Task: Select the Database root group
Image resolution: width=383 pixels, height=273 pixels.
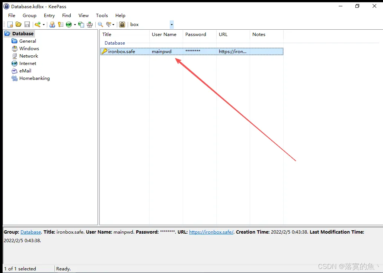Action: click(x=23, y=34)
